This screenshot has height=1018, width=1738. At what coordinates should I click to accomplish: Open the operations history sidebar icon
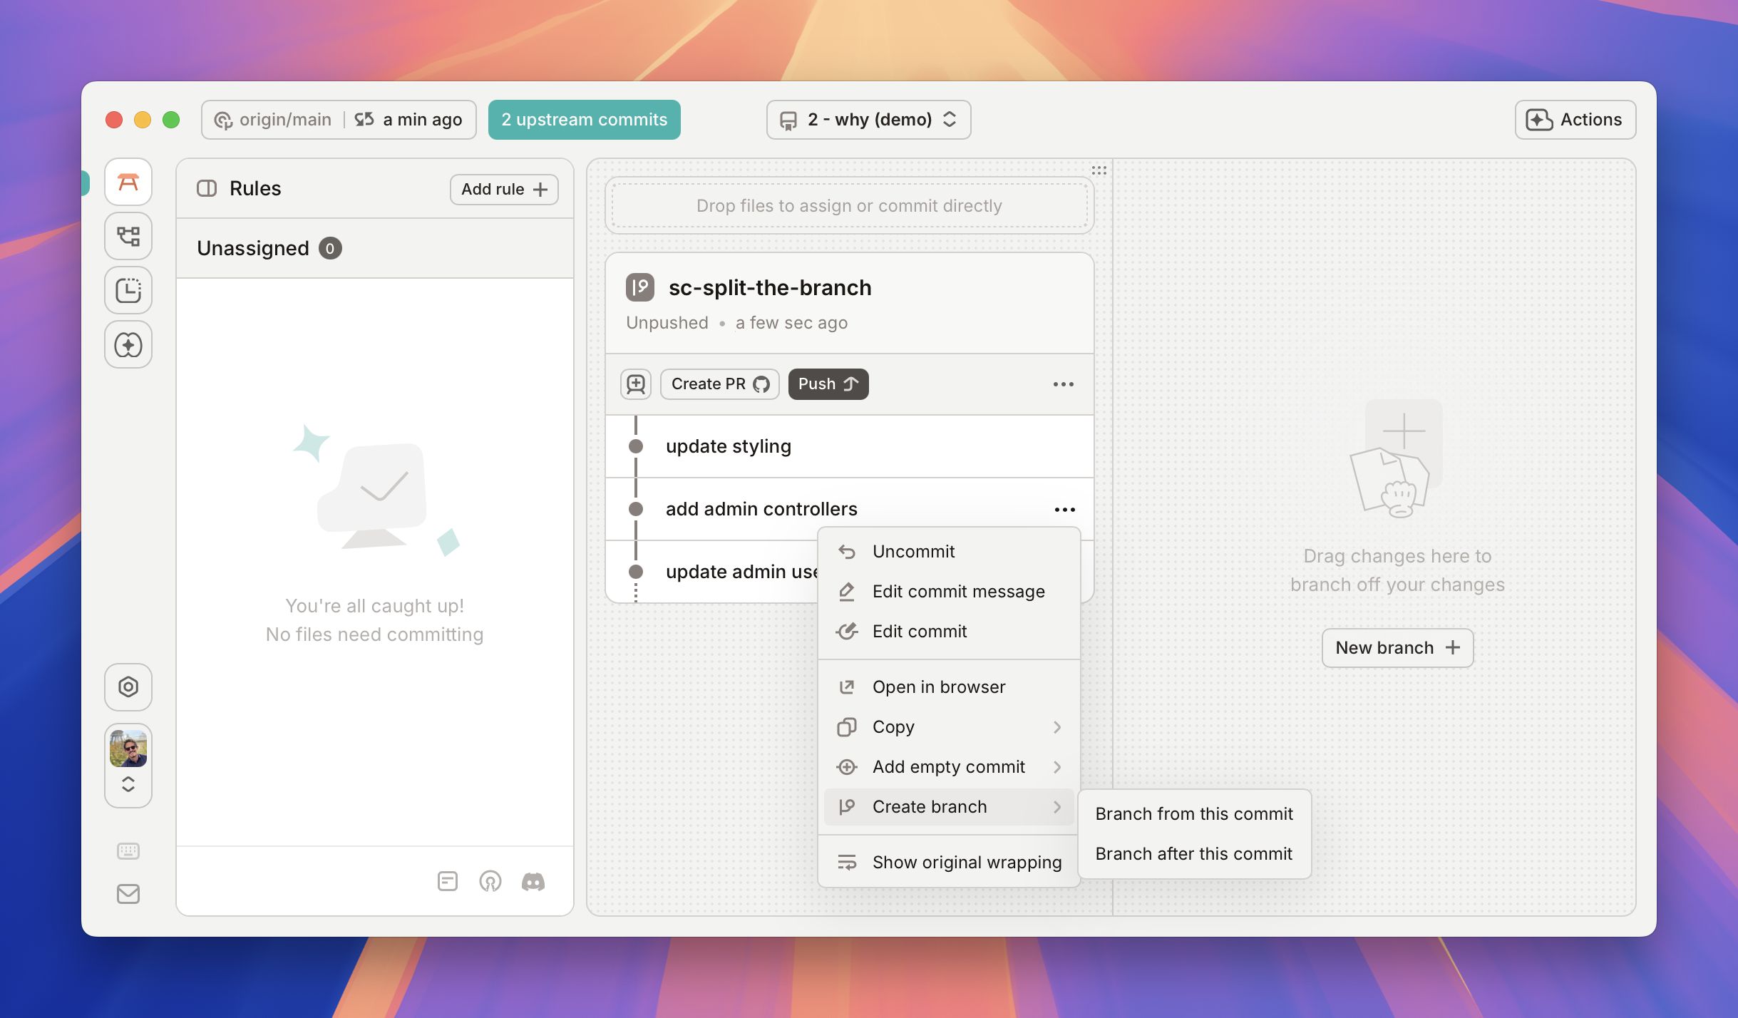[x=128, y=291]
